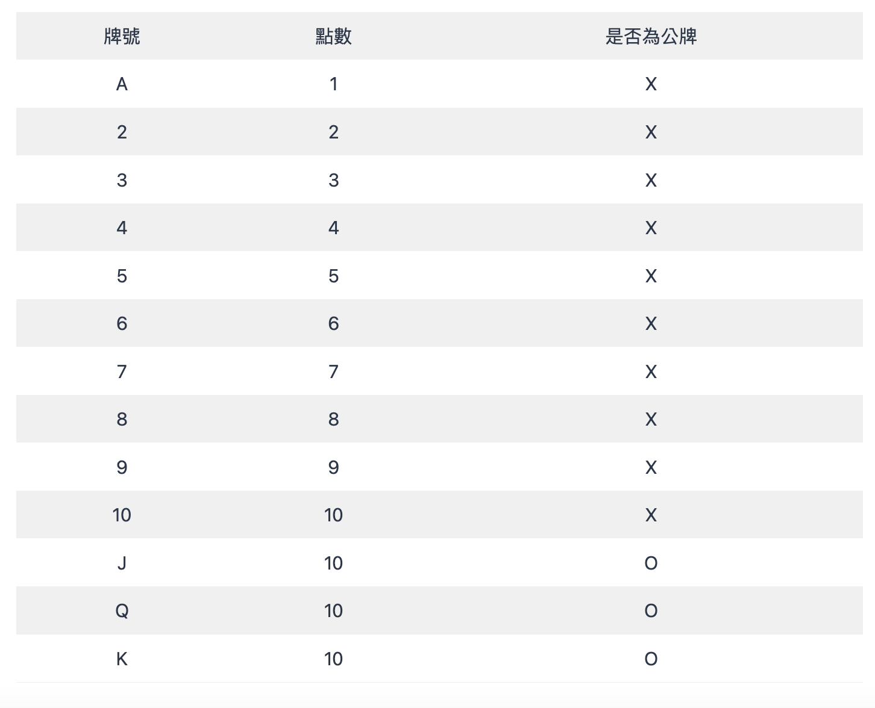
Task: Click the X mark in card A's row
Action: [651, 84]
